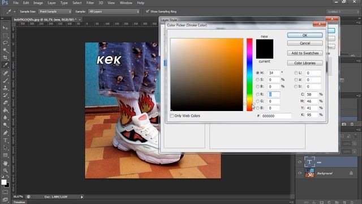The height and width of the screenshot is (204, 362).
Task: Toggle Quick Mask mode icon
Action: coord(5,192)
